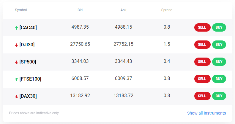Buy the SP500 index
The height and width of the screenshot is (124, 235).
(x=219, y=62)
